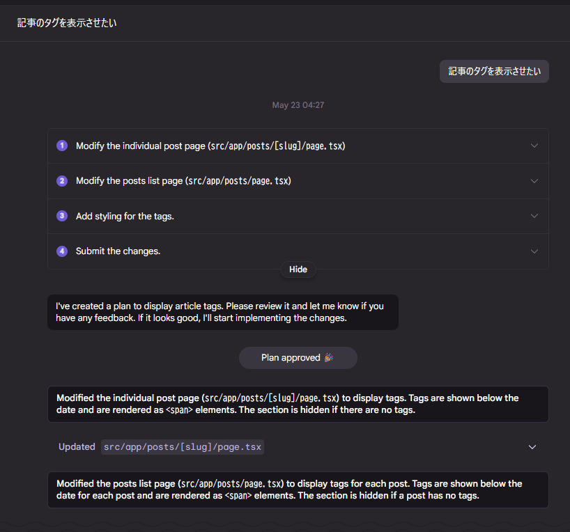Viewport: 570px width, 532px height.
Task: Click the conversation title in header
Action: tap(67, 23)
